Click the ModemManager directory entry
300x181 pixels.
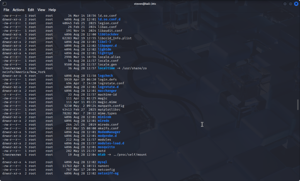[x=109, y=132]
